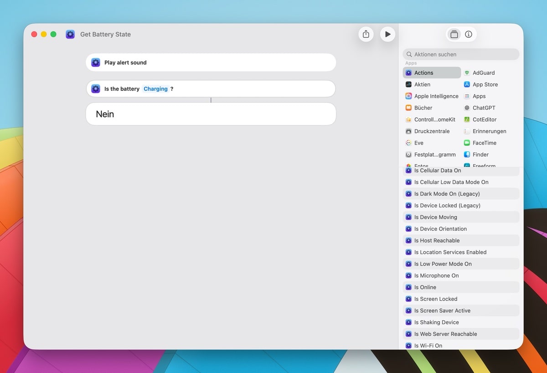
Task: Open the Charging state dropdown in the condition
Action: 156,89
